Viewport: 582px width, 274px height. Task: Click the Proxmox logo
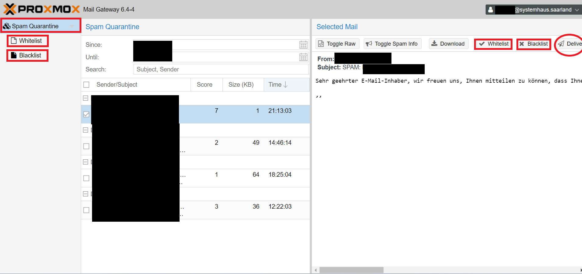tap(42, 9)
